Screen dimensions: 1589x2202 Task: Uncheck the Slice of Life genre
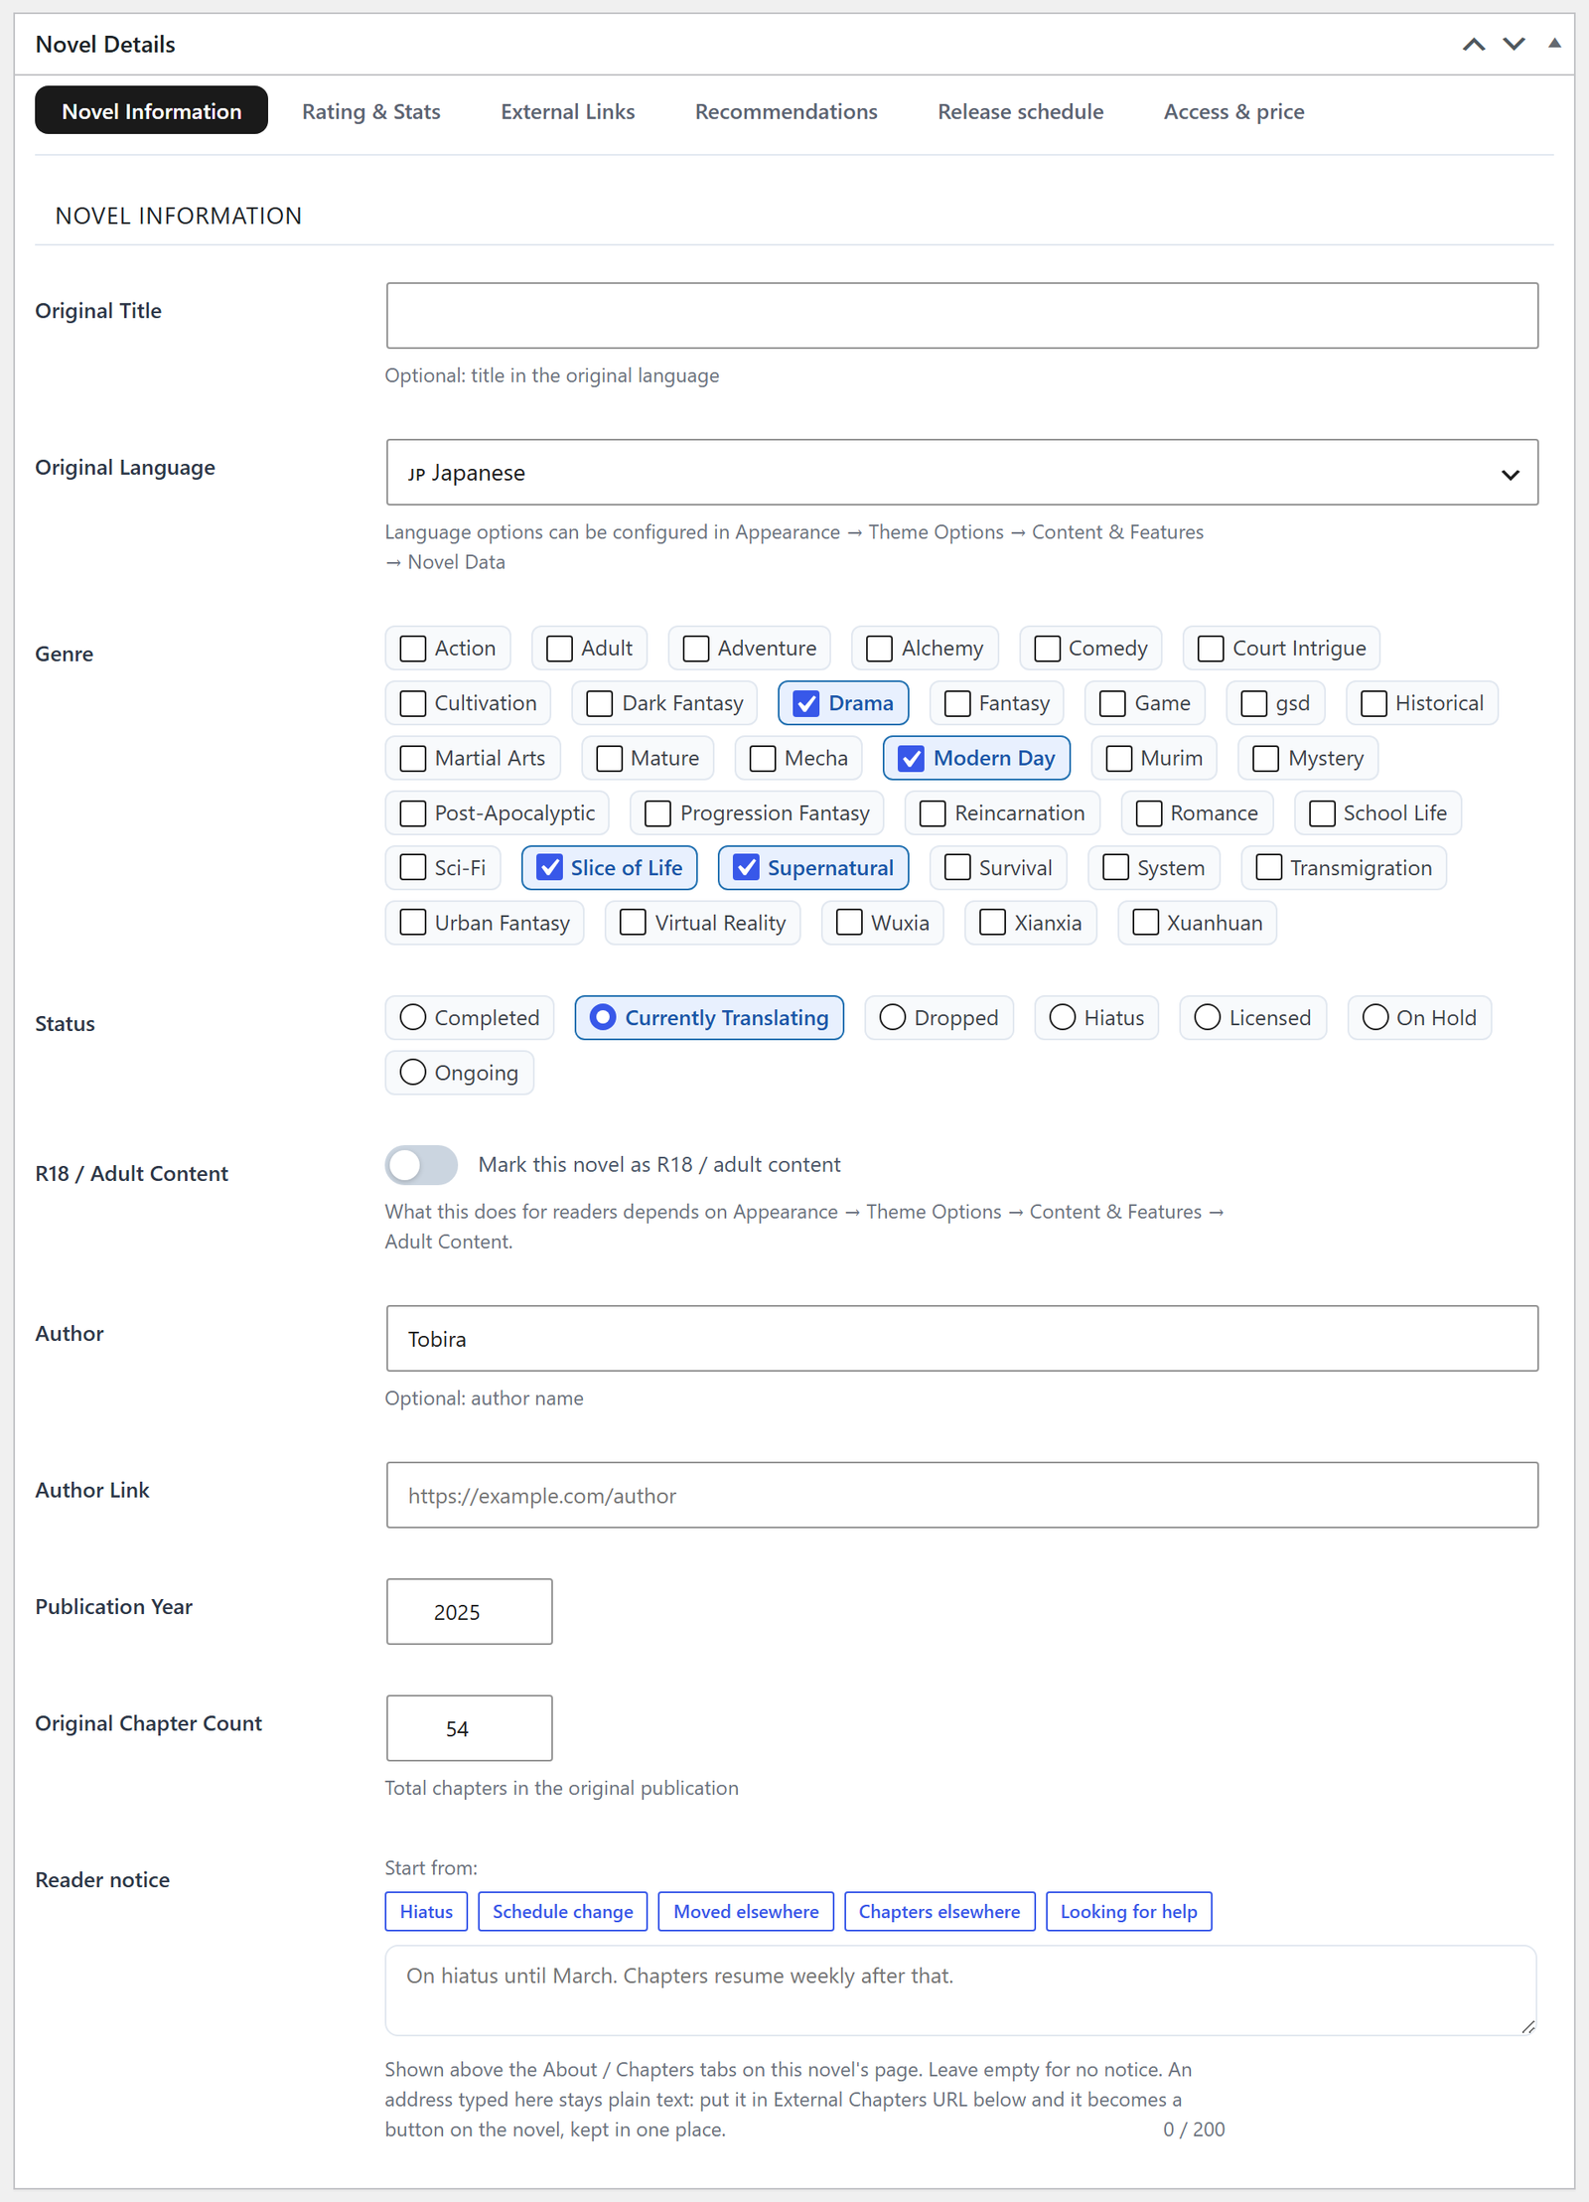pyautogui.click(x=549, y=868)
